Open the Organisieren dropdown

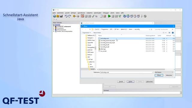pyautogui.click(x=86, y=33)
